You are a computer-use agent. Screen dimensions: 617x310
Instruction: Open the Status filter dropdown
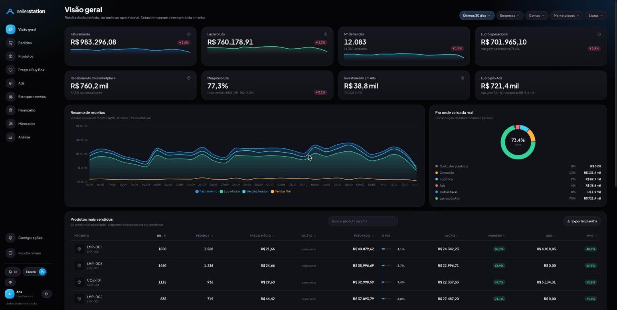coord(596,16)
